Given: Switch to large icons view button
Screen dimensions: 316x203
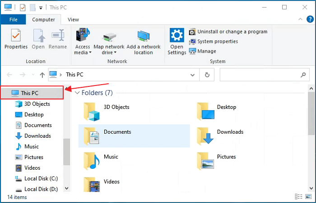Looking at the screenshot, I should pos(307,197).
